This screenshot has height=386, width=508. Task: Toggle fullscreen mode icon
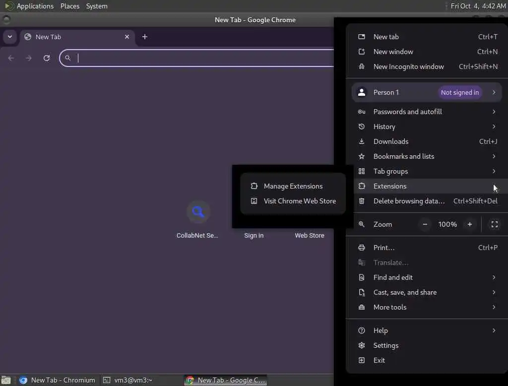[x=495, y=225]
